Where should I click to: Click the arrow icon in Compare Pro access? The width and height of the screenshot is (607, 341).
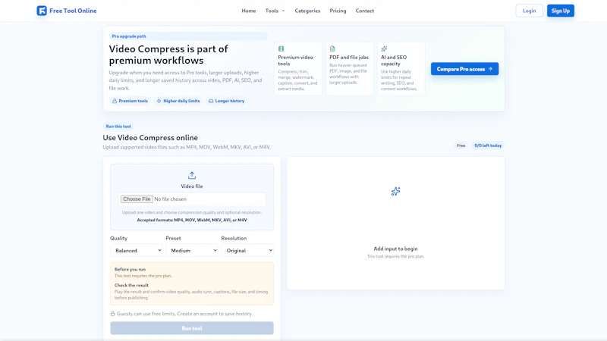point(490,69)
